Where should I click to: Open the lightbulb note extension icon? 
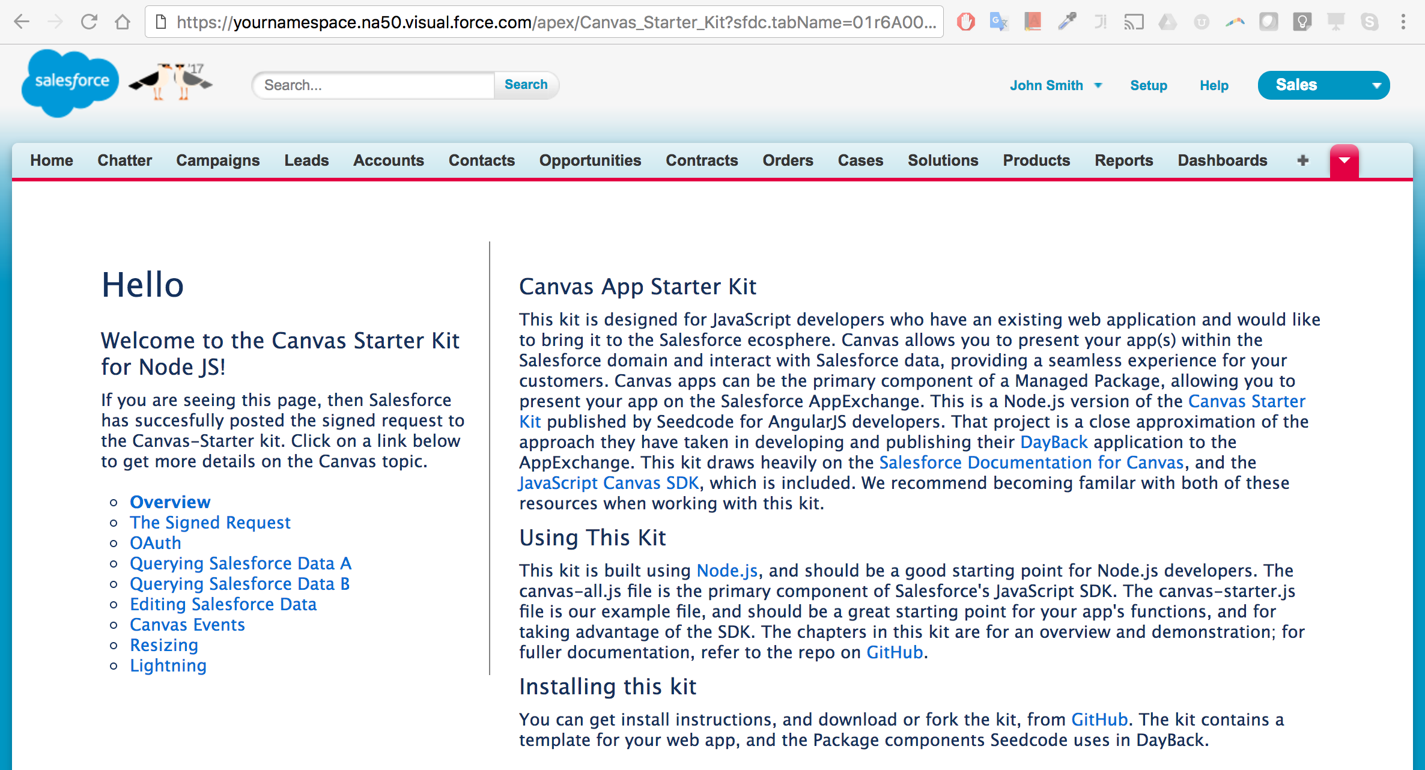click(1302, 22)
